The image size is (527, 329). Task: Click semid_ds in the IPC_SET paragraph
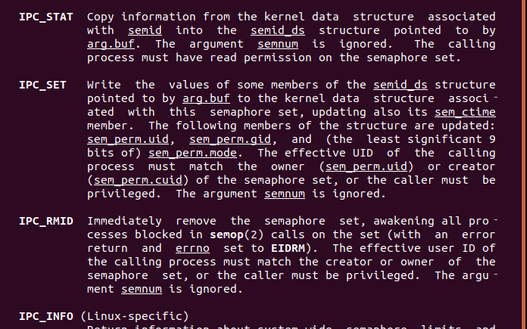coord(401,85)
